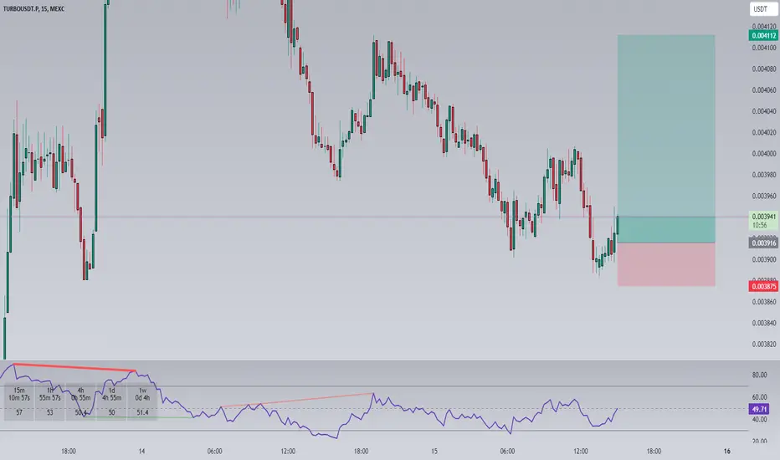Click the RSI value 57 in the table
This screenshot has height=460, width=780.
(x=19, y=412)
